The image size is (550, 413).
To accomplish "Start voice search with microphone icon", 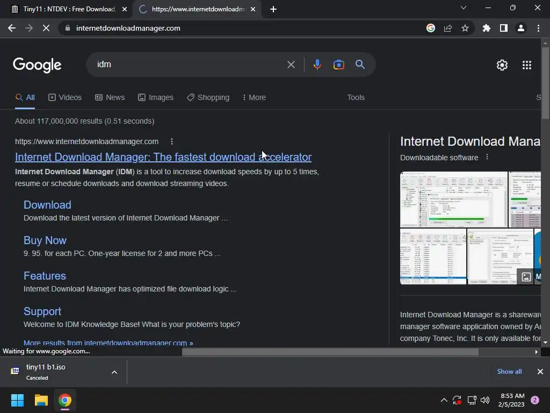I will (317, 65).
